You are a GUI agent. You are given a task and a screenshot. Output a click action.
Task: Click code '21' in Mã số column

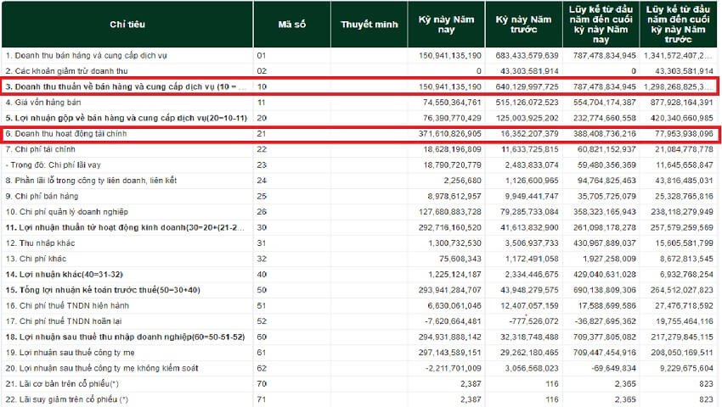click(x=262, y=134)
